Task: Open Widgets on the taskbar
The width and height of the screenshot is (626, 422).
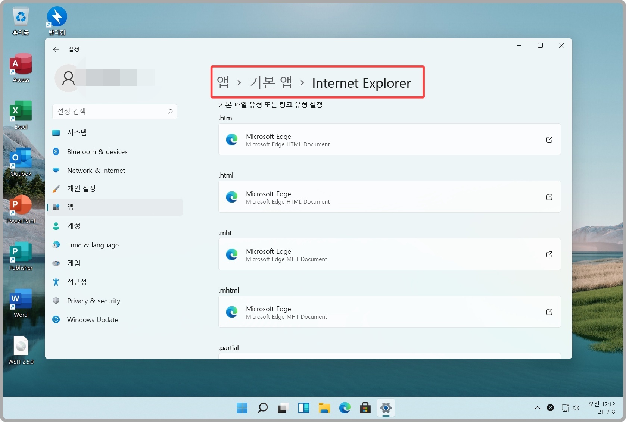Action: click(x=303, y=408)
